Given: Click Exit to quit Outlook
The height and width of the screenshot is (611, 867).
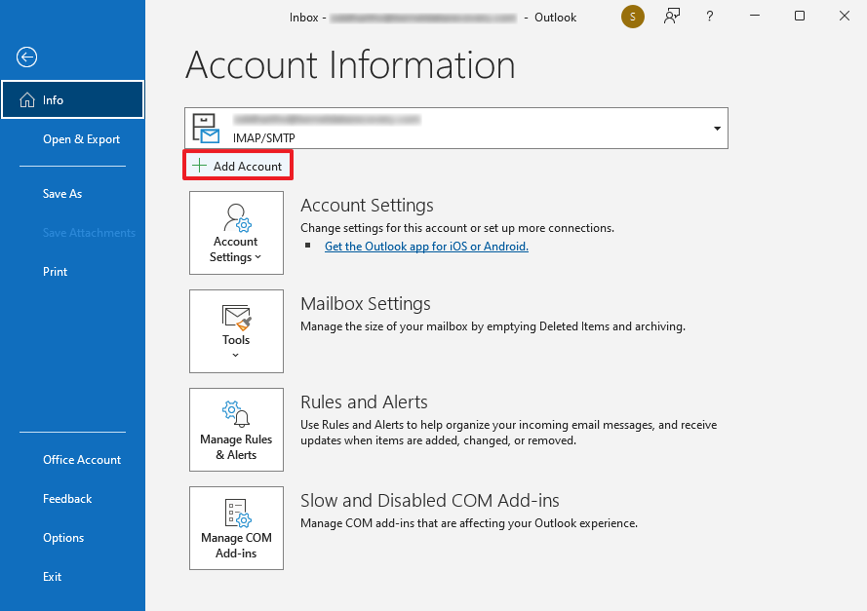Looking at the screenshot, I should [x=52, y=577].
